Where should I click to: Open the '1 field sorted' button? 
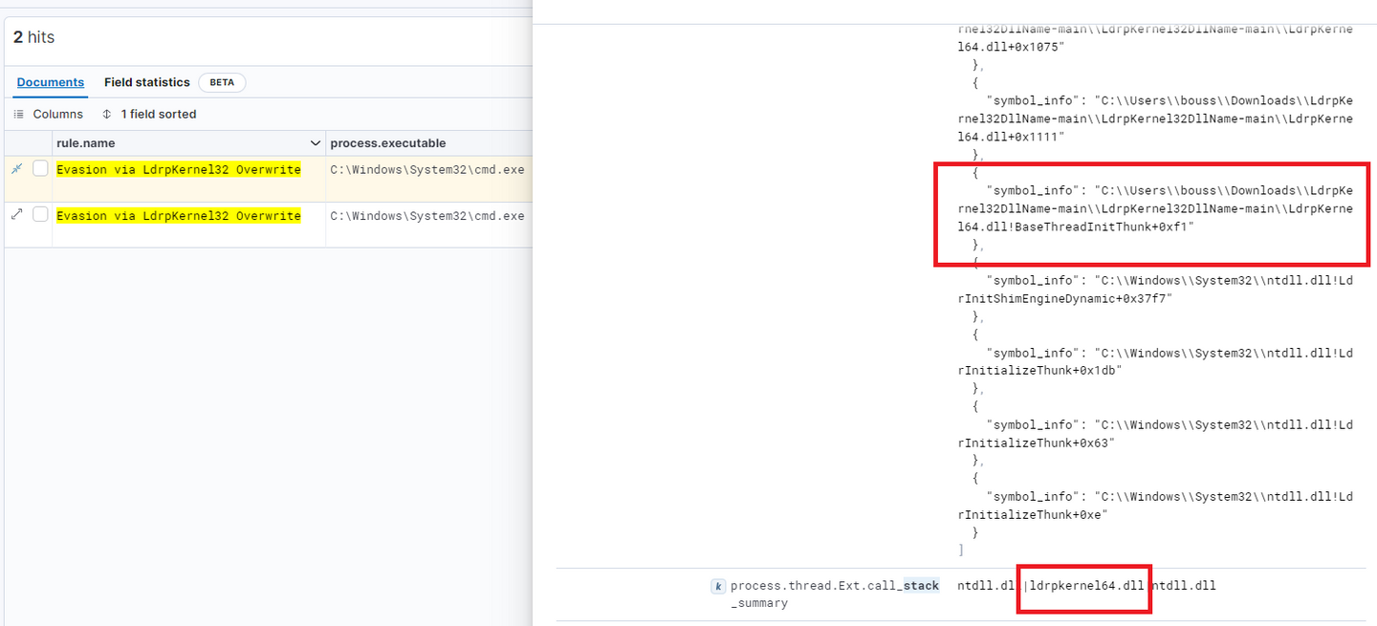click(x=149, y=114)
